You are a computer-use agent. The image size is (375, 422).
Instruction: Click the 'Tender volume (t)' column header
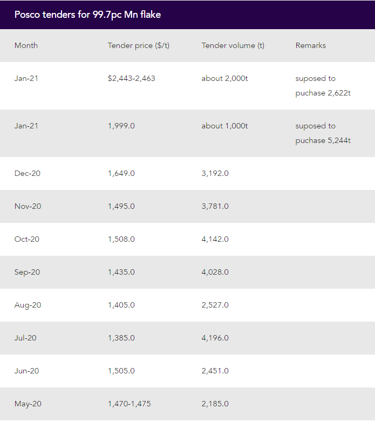(233, 45)
